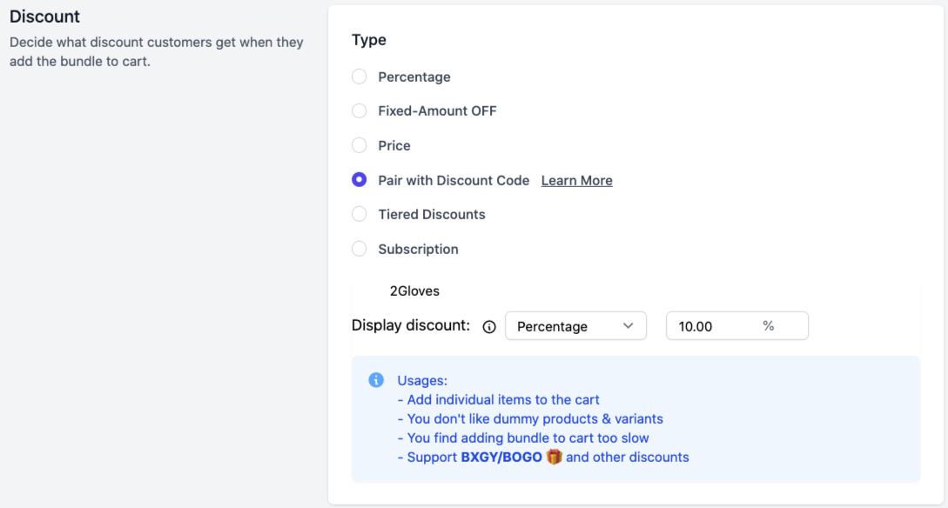This screenshot has height=508, width=948.
Task: Select the Subscription discount type
Action: [x=359, y=249]
